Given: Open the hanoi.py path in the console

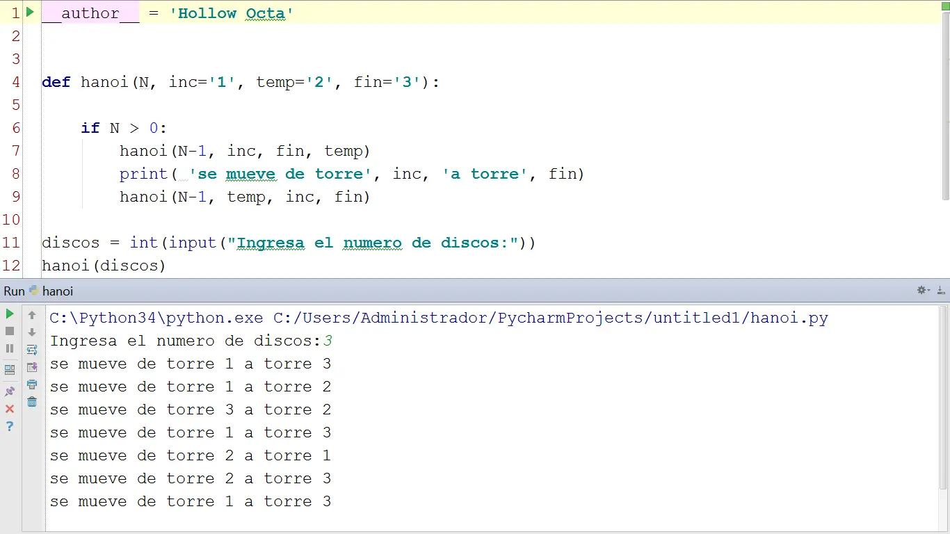Looking at the screenshot, I should 551,318.
